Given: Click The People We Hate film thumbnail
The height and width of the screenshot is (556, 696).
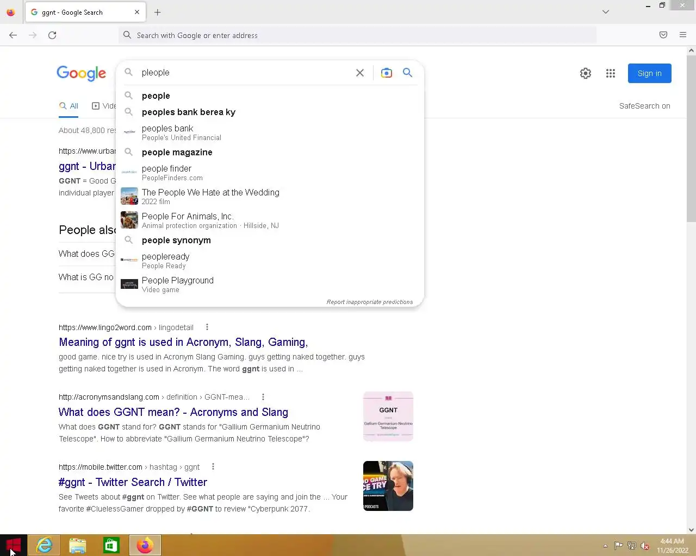Looking at the screenshot, I should tap(129, 196).
